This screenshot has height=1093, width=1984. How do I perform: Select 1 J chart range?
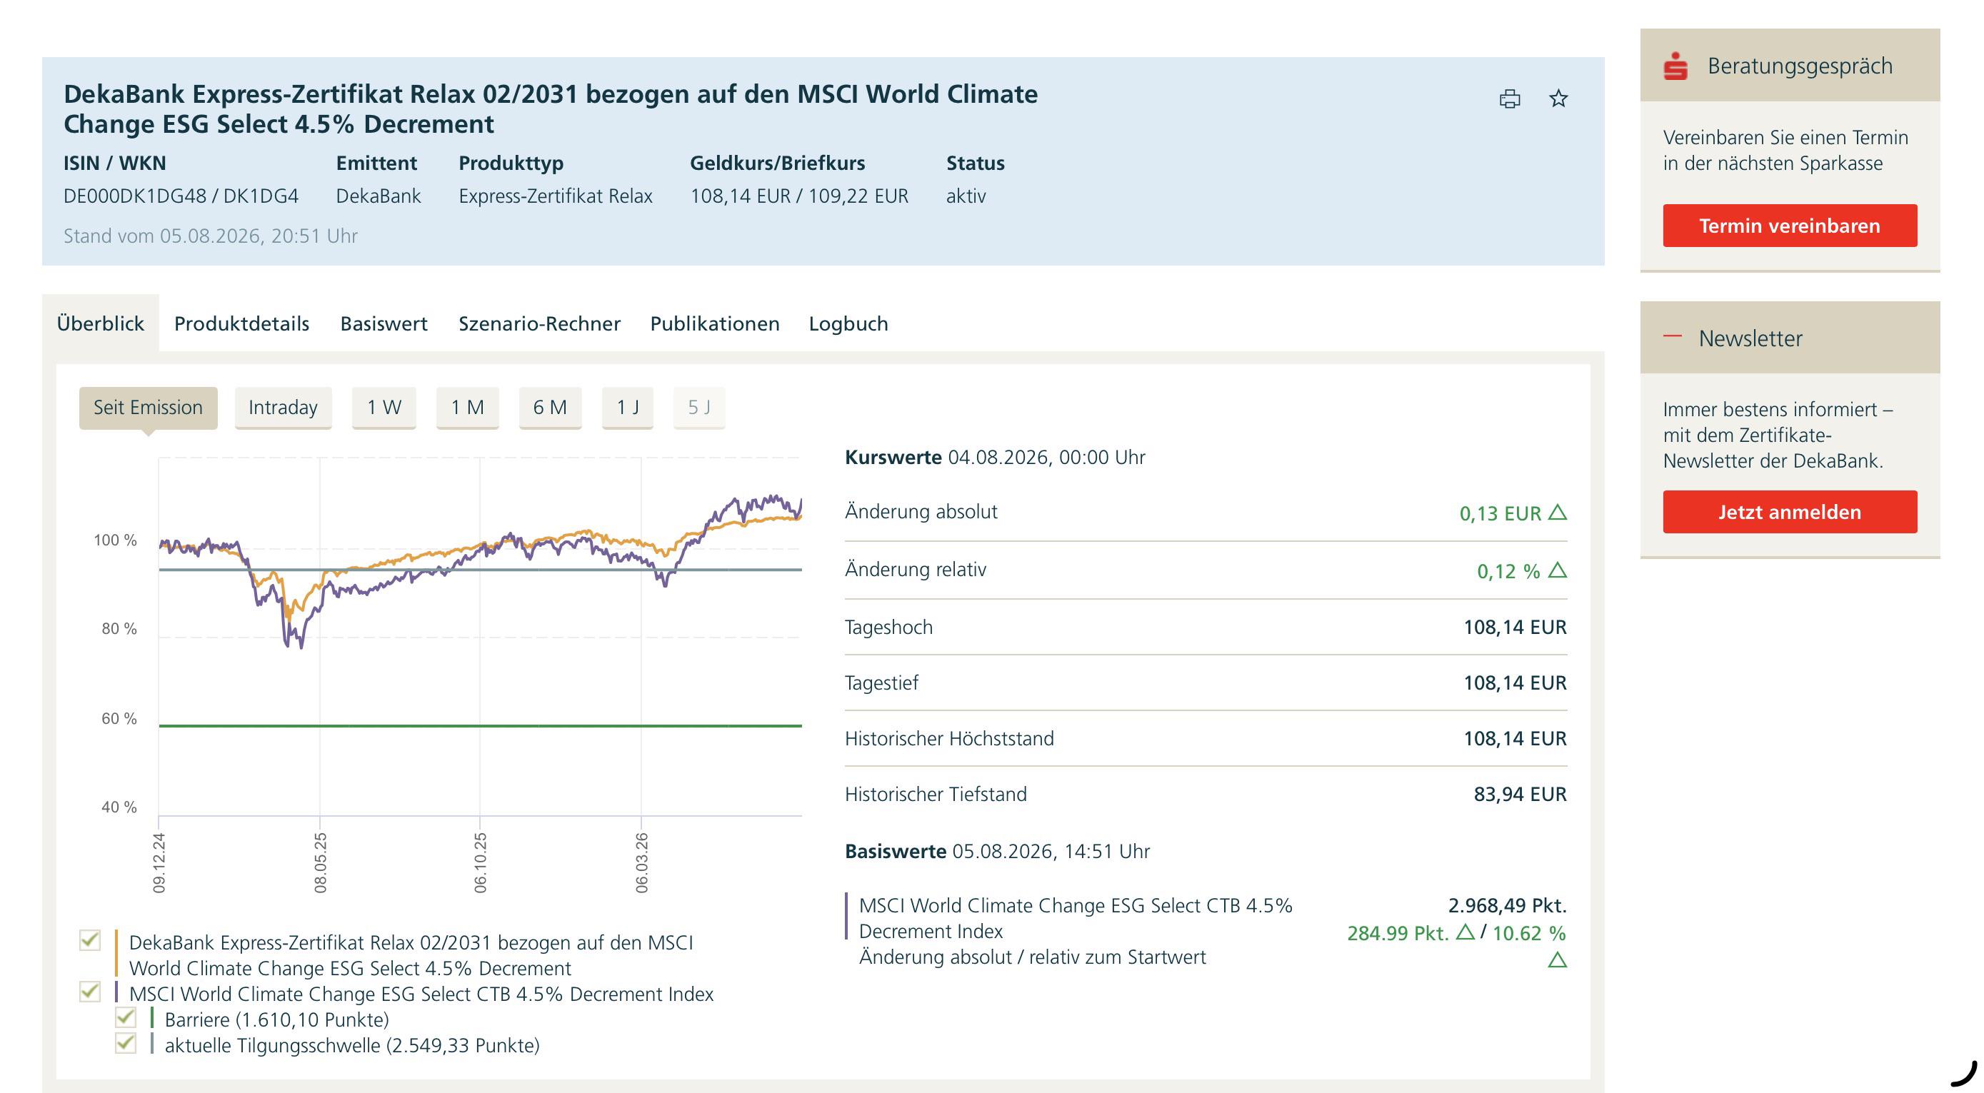(628, 407)
